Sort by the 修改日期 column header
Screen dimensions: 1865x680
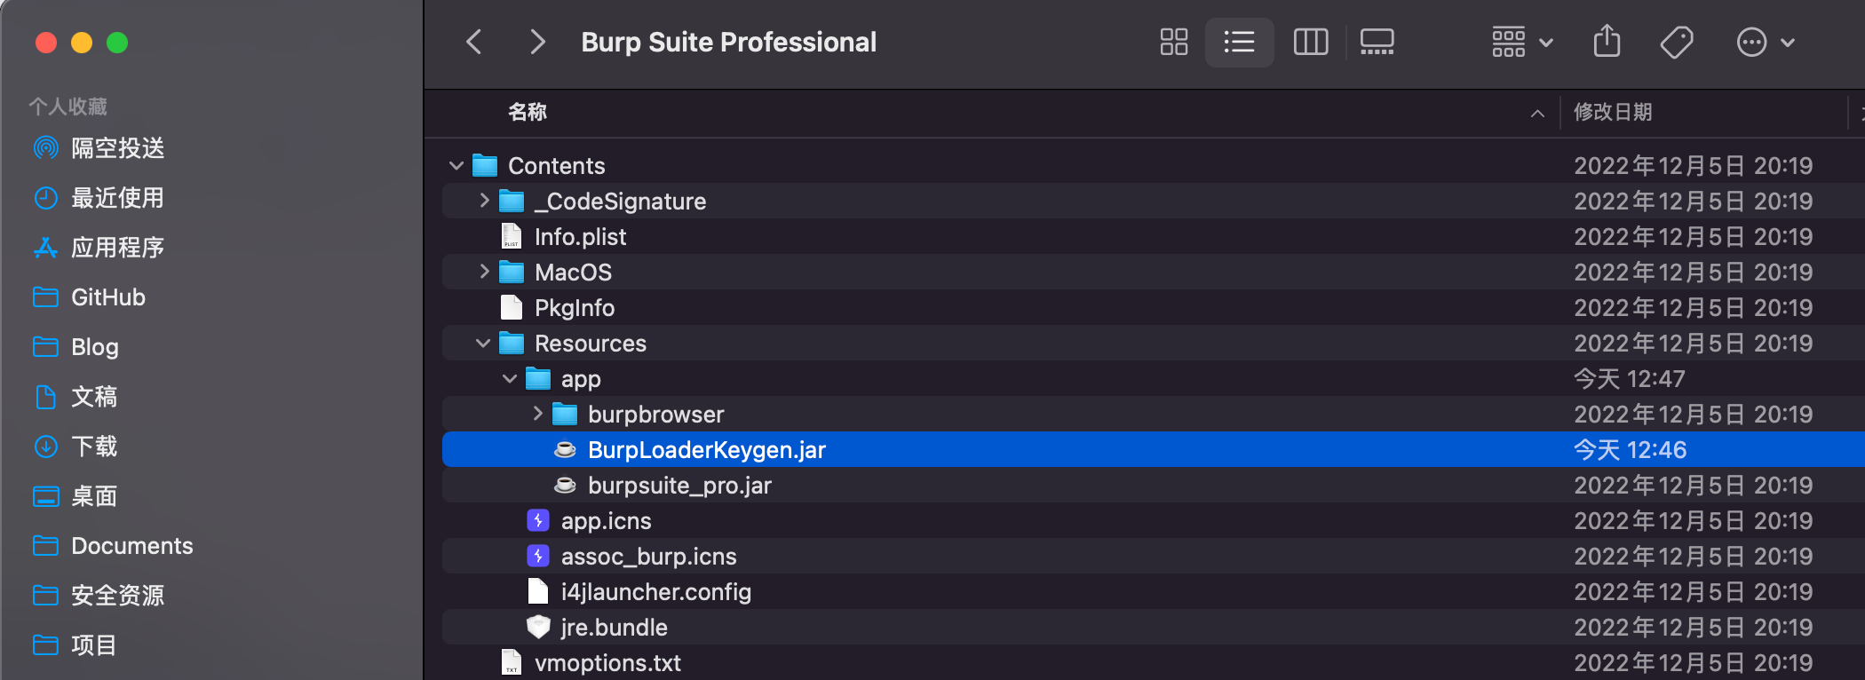click(1613, 112)
